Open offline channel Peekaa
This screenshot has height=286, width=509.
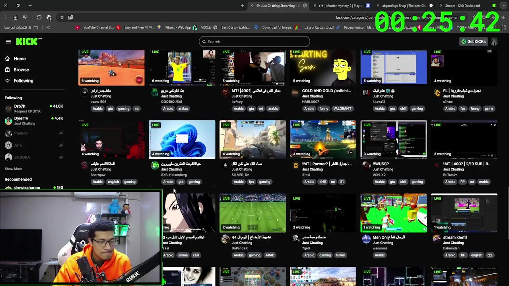click(x=34, y=133)
